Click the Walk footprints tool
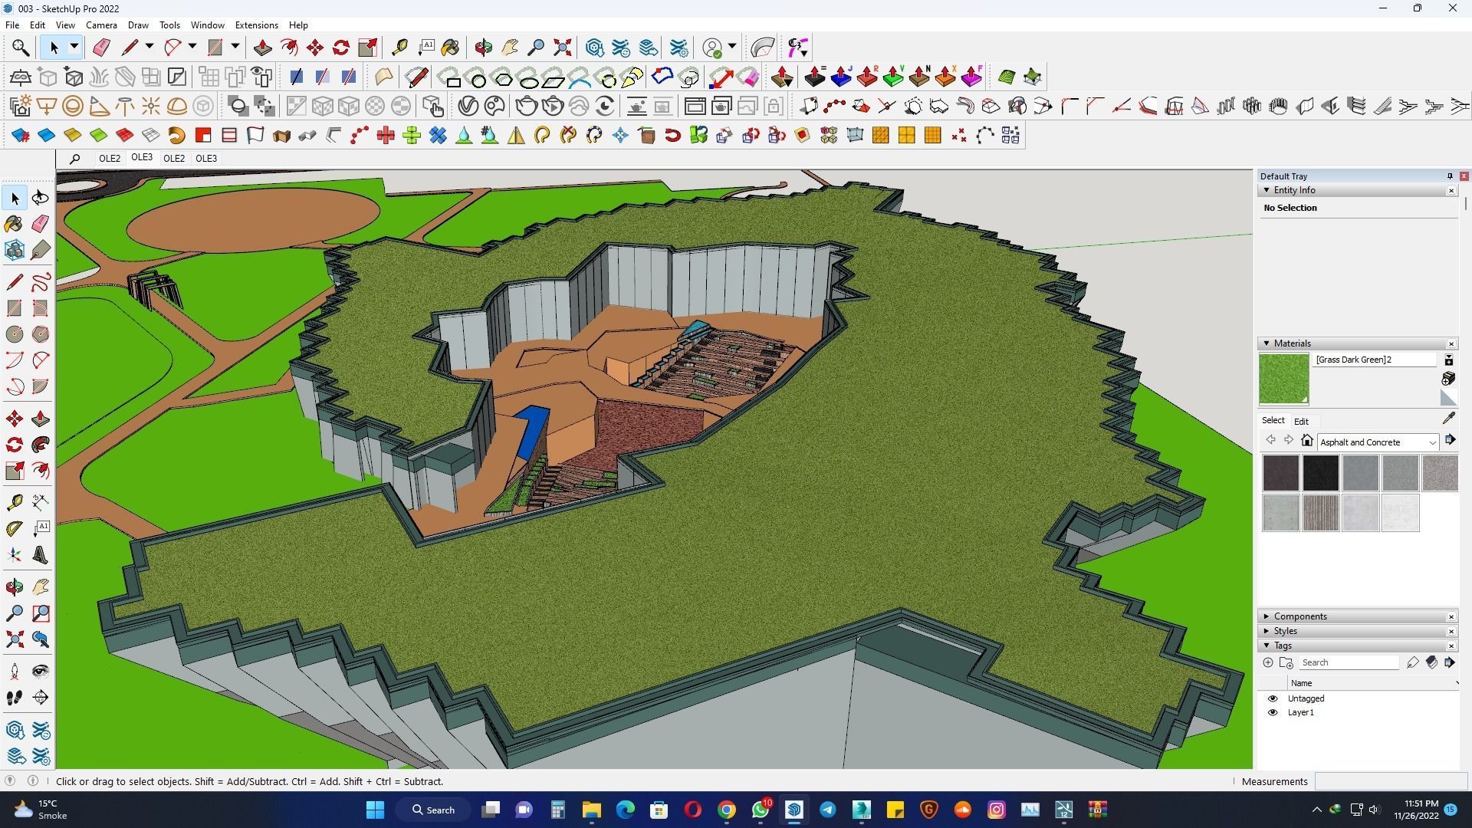 point(15,698)
